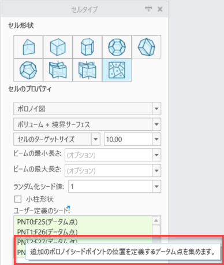Click the ユーザー定義のシード label
224x265 pixels.
coord(42,211)
